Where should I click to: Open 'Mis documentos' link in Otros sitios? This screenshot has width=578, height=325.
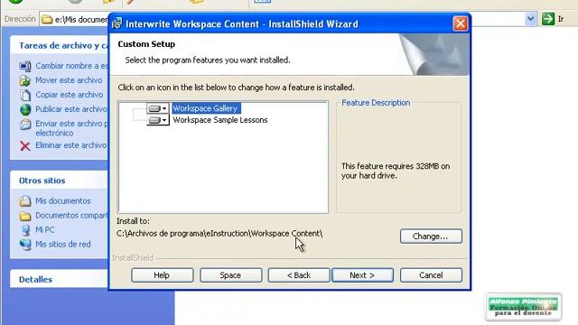click(63, 200)
